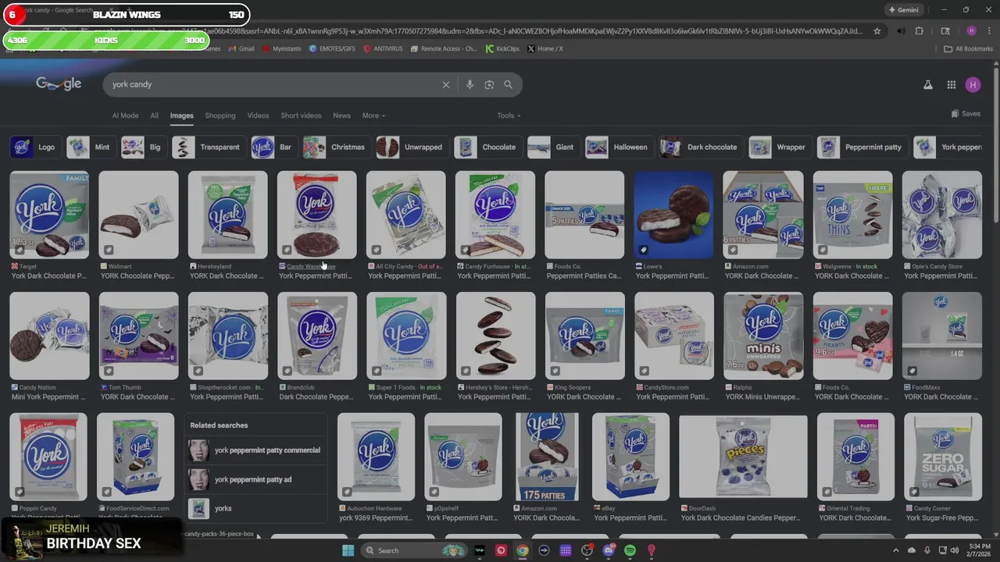Open Google Lens image search icon
The image size is (1000, 562).
point(489,84)
